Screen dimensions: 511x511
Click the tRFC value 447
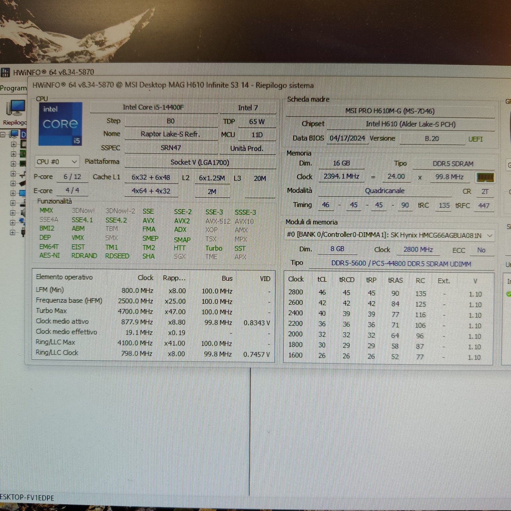tap(484, 206)
